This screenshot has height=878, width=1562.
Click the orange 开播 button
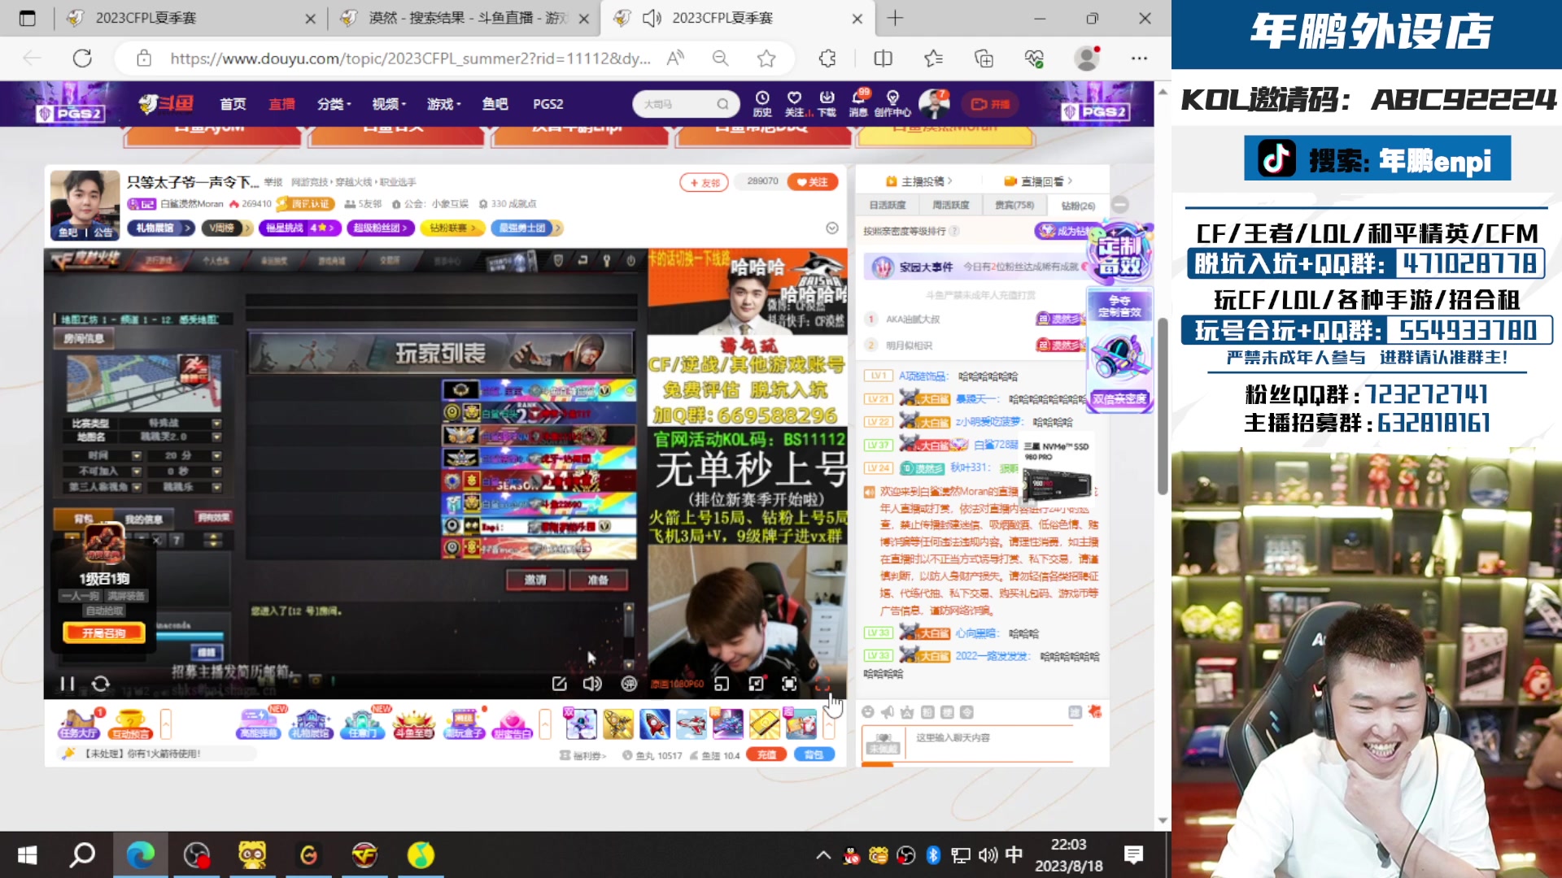[x=990, y=104]
